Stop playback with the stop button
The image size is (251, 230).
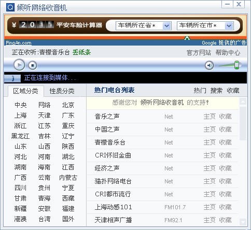[x=33, y=65]
